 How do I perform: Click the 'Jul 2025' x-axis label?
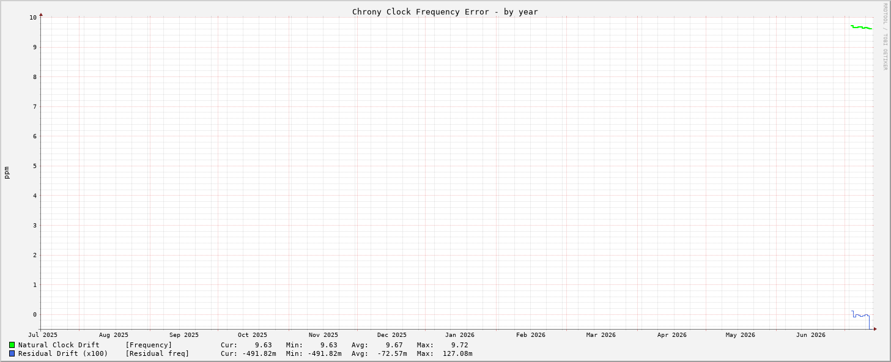point(43,335)
